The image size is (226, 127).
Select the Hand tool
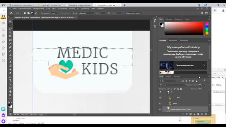tap(10, 91)
